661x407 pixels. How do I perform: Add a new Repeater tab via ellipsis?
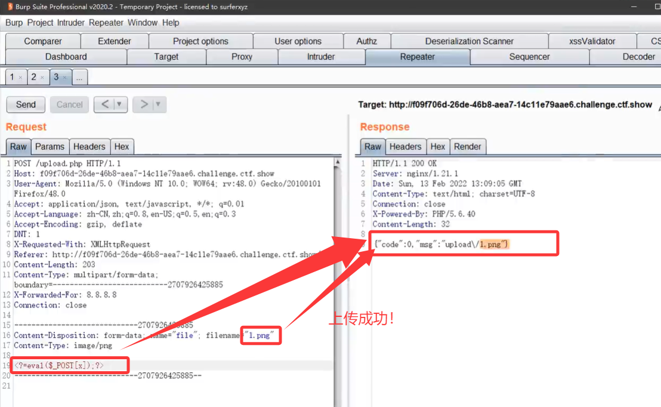[79, 77]
